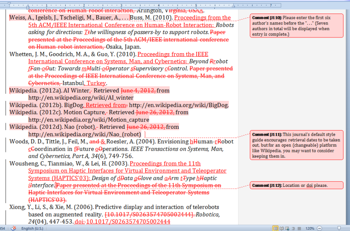
Task: Click the zoom slider handle
Action: click(339, 228)
